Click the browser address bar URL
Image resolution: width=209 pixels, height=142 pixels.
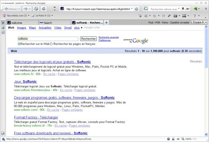pos(98,9)
